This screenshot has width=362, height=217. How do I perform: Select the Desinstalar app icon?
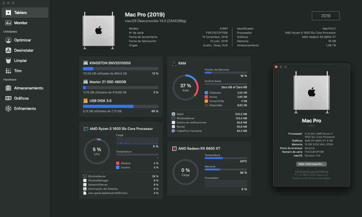[x=8, y=50]
